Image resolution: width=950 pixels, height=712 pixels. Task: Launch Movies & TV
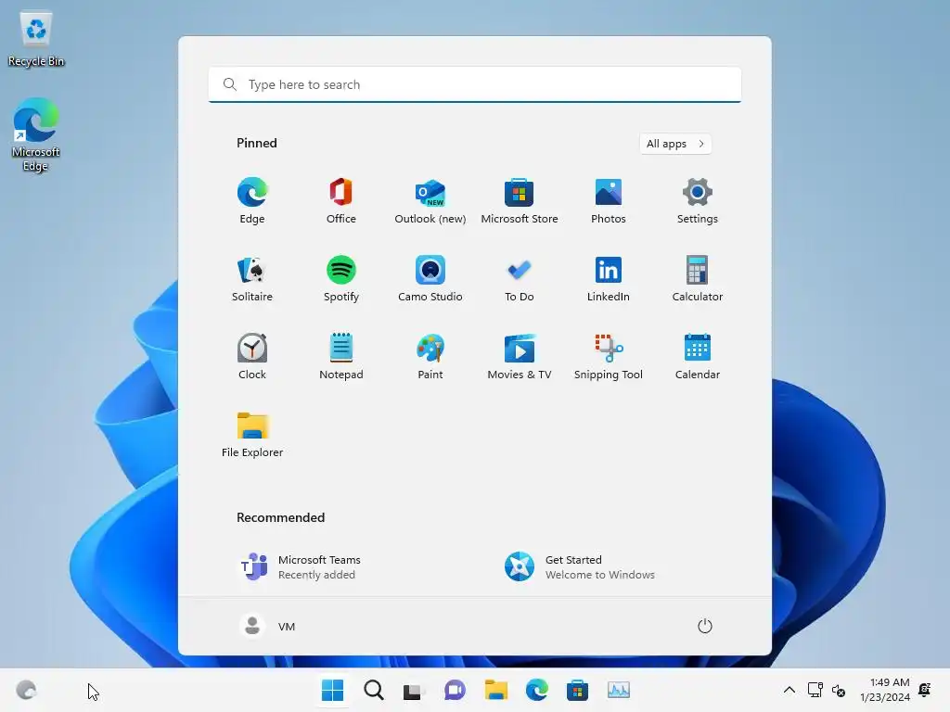[x=520, y=357]
